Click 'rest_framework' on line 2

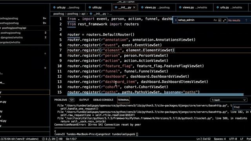click(93, 24)
